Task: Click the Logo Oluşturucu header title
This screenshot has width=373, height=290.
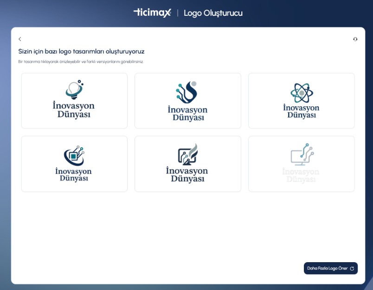Action: pyautogui.click(x=213, y=13)
